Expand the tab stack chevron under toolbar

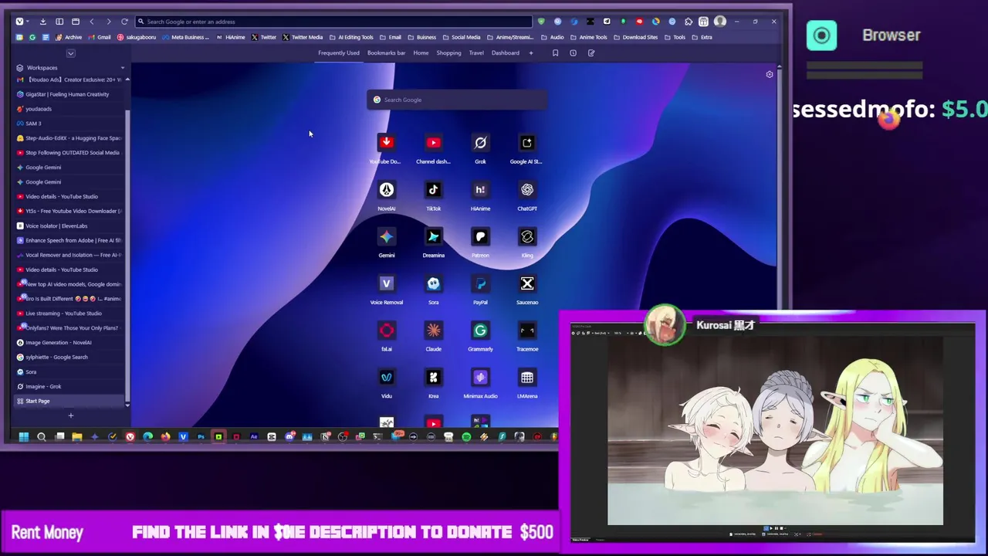[70, 53]
